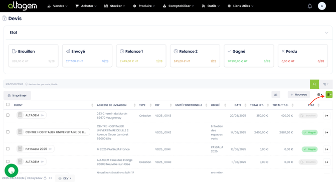Viewport: 336px width, 182px height.
Task: Collapse the Etat panel chevron
Action: (x=326, y=33)
